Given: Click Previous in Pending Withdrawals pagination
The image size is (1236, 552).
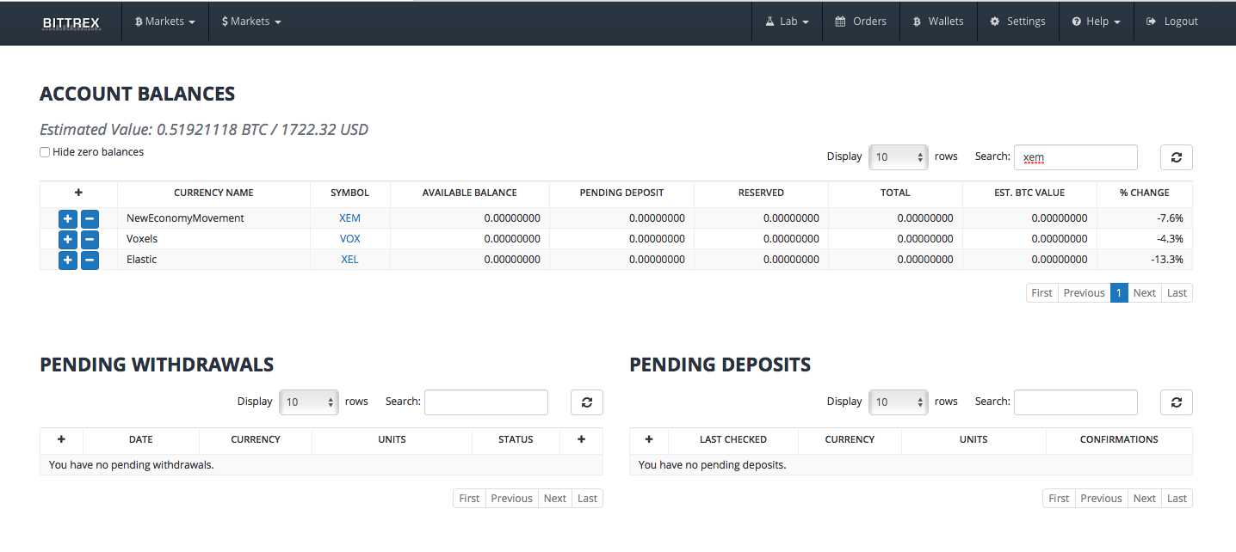Looking at the screenshot, I should [x=511, y=499].
